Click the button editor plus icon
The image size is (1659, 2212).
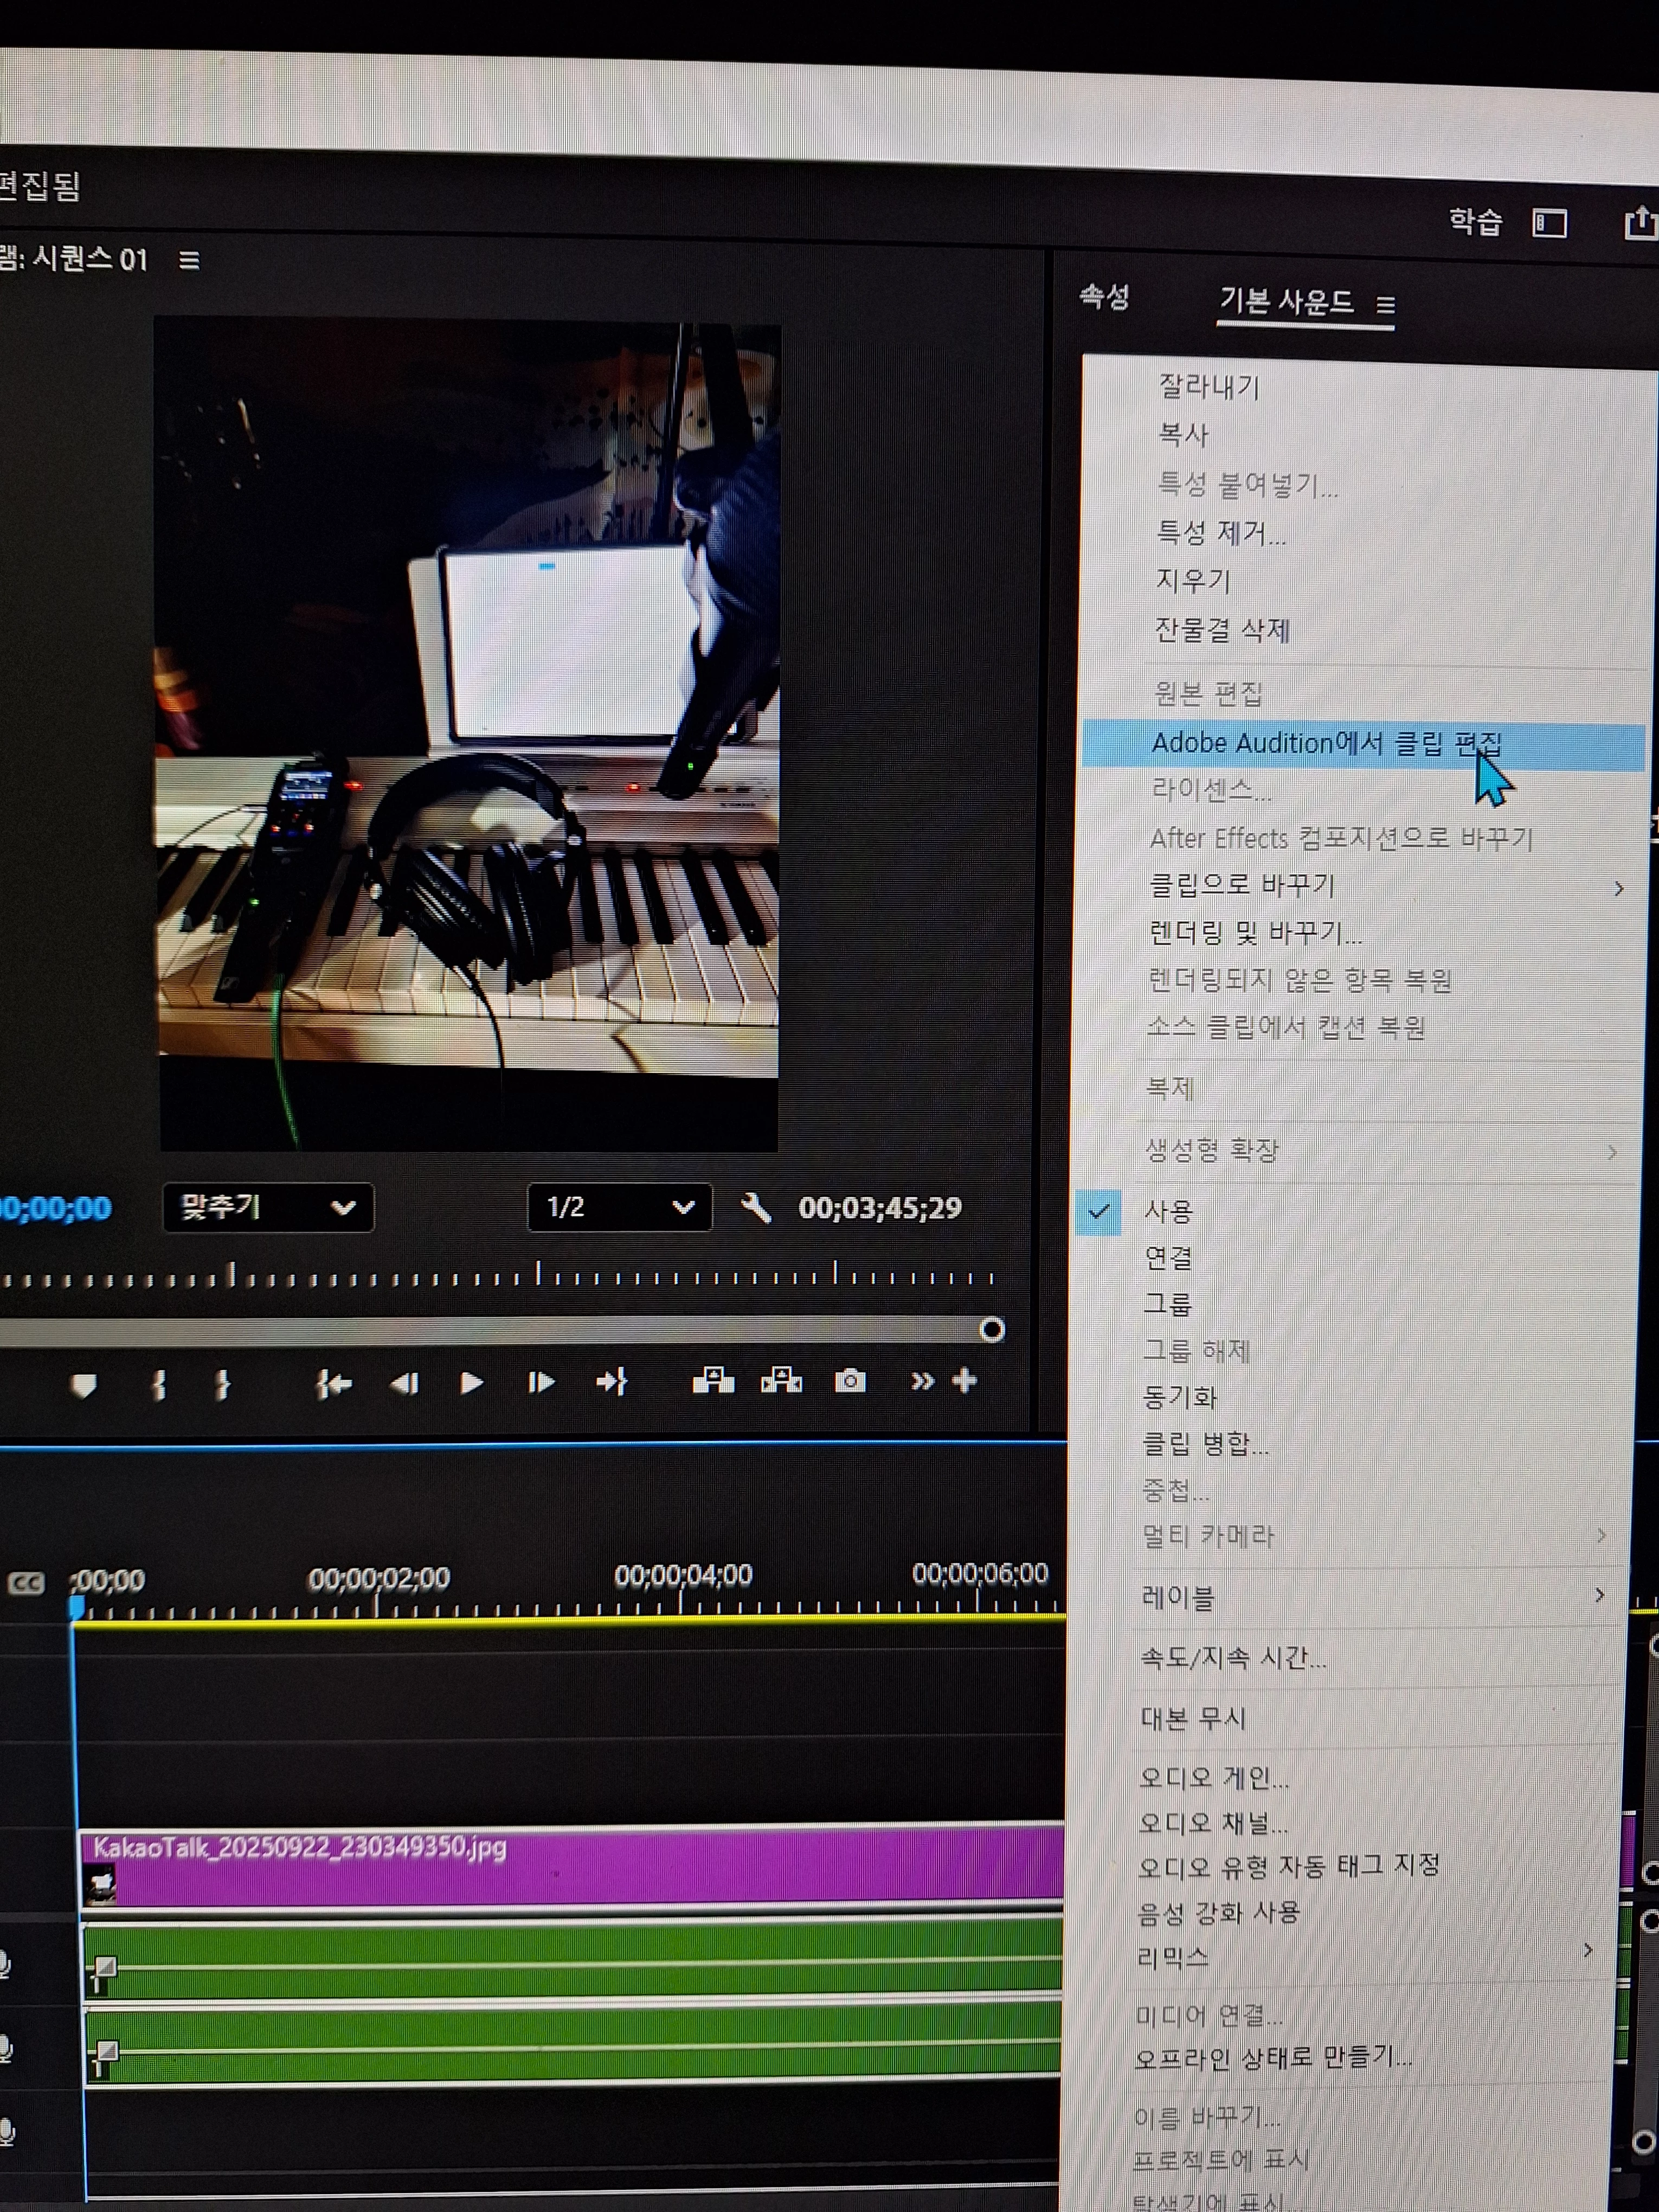pyautogui.click(x=964, y=1381)
